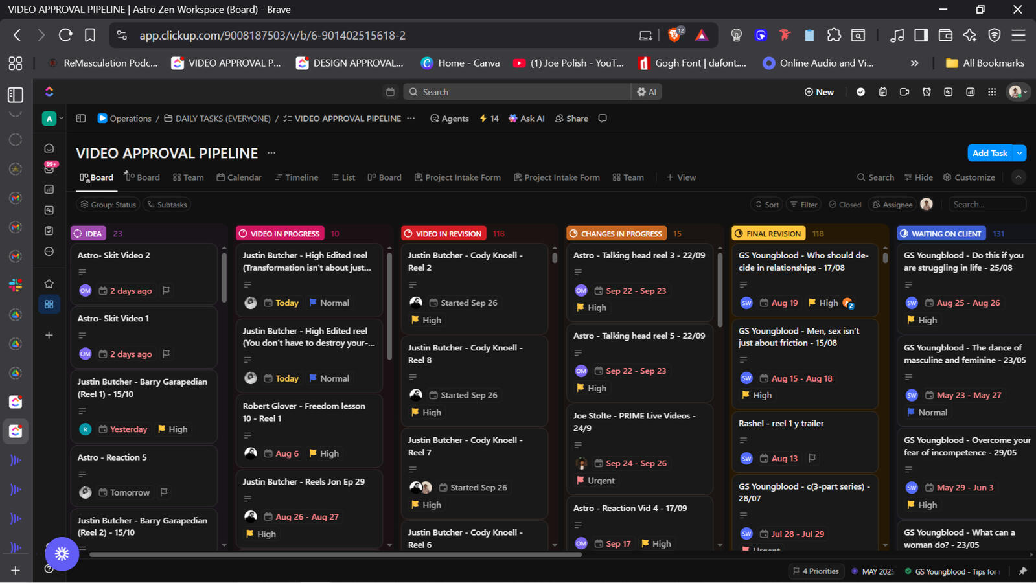Viewport: 1036px width, 583px height.
Task: Open the Whiteboards icon in ClickUp sidebar
Action: tap(49, 210)
